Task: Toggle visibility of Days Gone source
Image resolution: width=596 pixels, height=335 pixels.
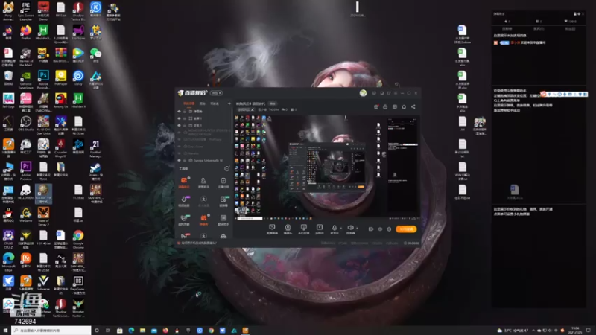Action: tap(179, 146)
